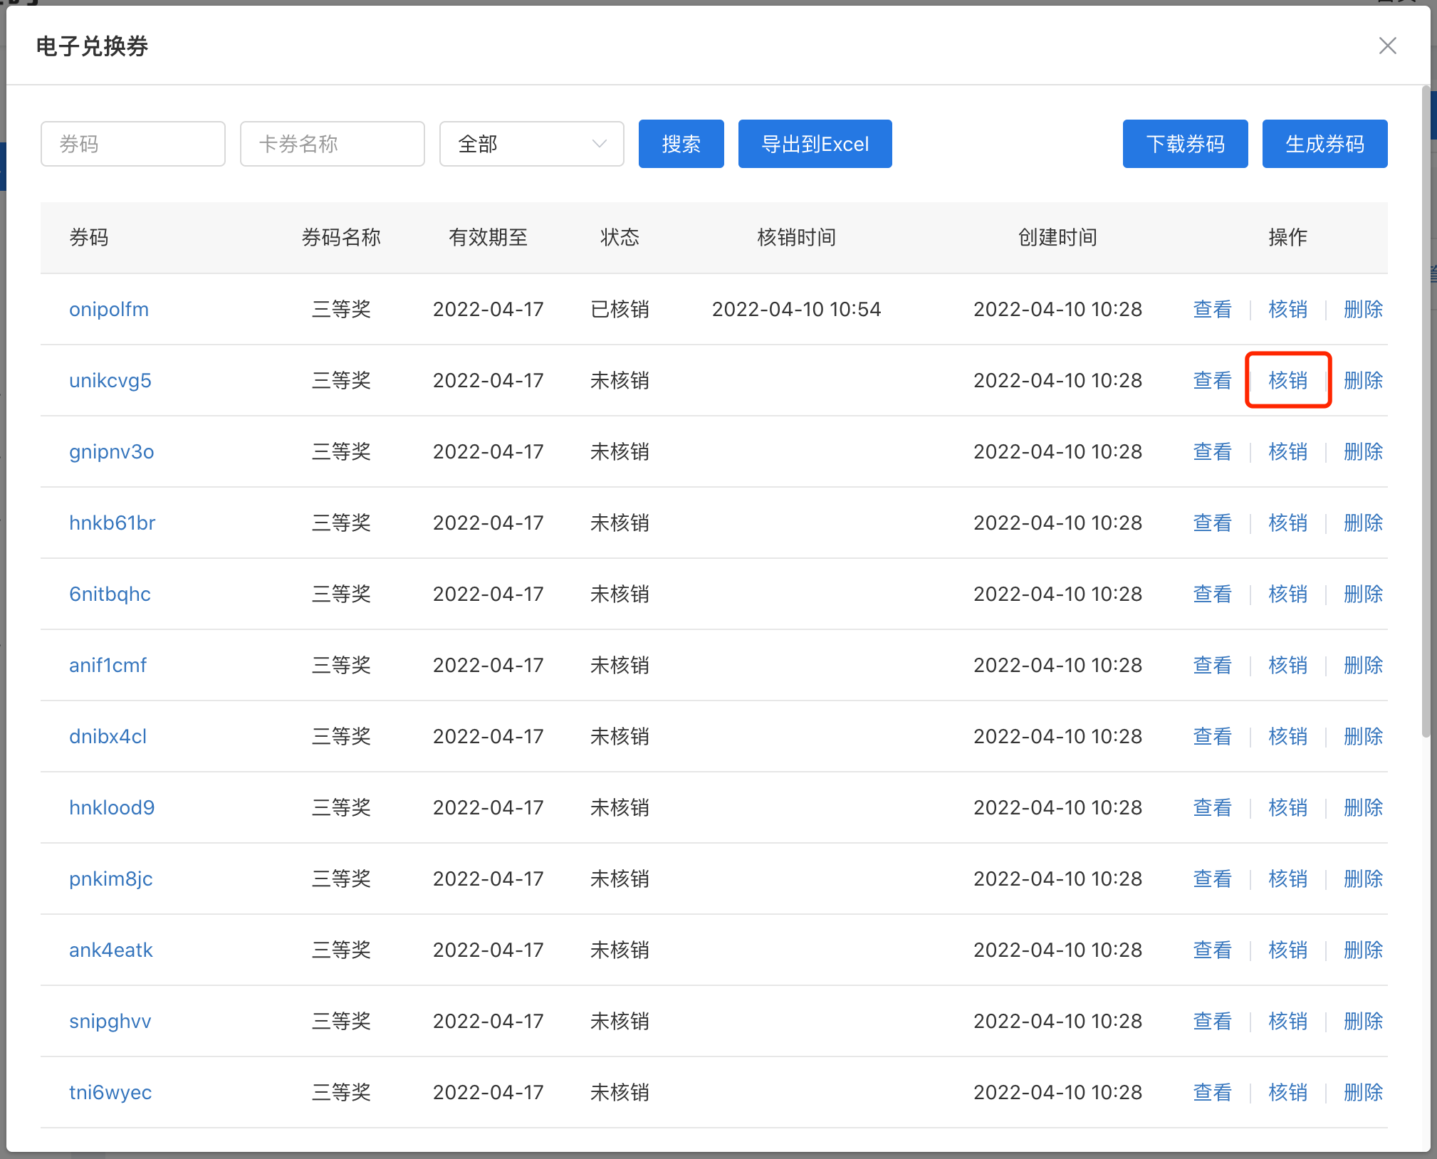1437x1159 pixels.
Task: Click the 下载券码 button
Action: pos(1186,144)
